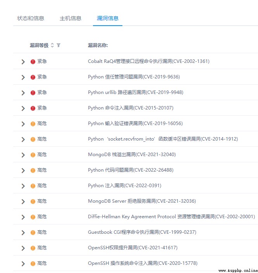Click the orange high-risk icon for CVE-2020-15778
The height and width of the screenshot is (273, 258).
click(x=33, y=264)
